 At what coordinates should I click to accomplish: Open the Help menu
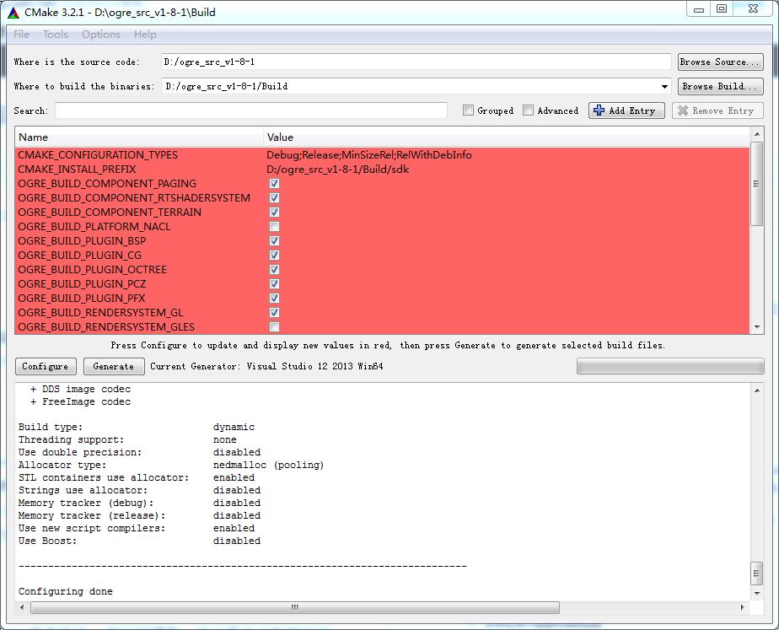[145, 35]
